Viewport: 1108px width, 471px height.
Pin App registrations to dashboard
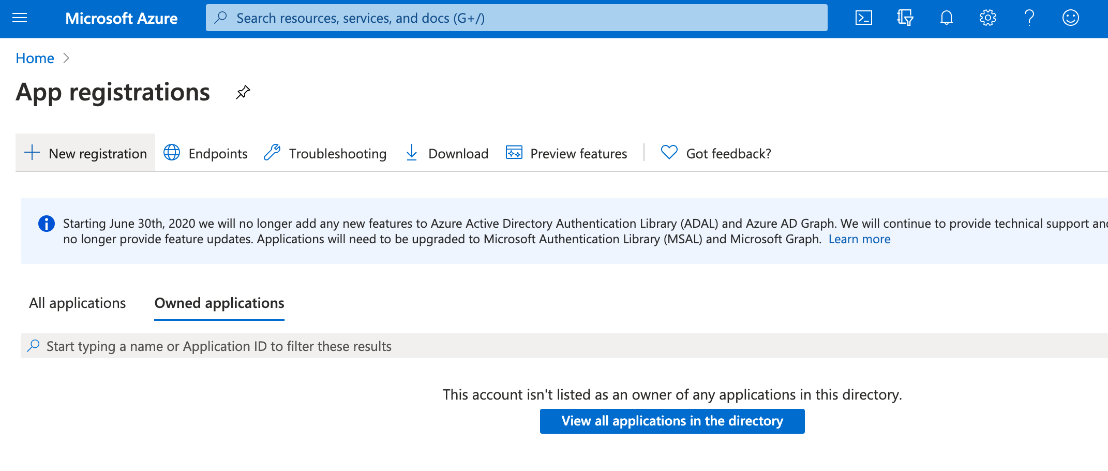(243, 93)
